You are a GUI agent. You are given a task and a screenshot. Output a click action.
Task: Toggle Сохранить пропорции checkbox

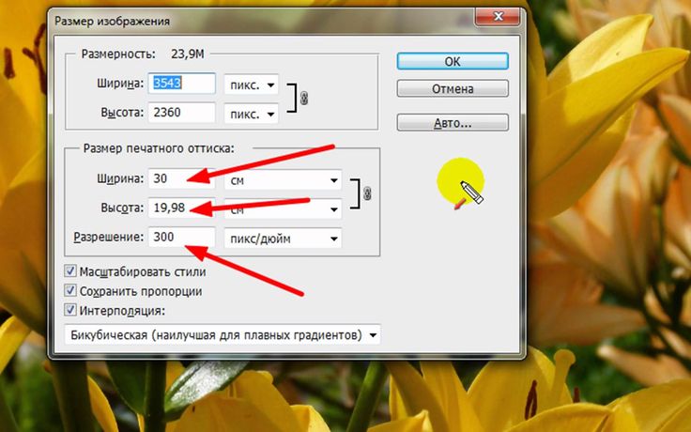(x=70, y=290)
